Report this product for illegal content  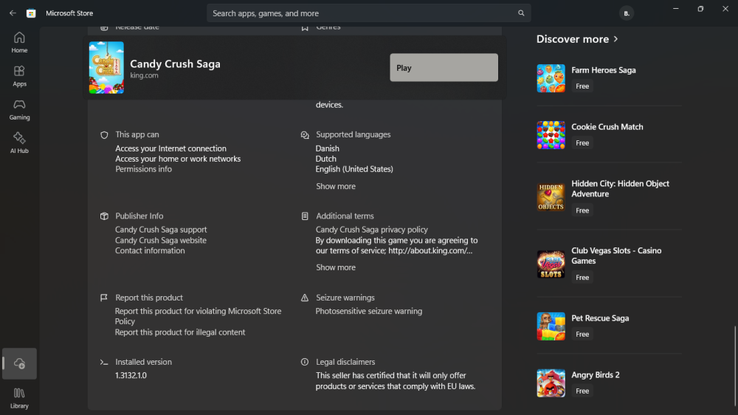[x=180, y=332]
